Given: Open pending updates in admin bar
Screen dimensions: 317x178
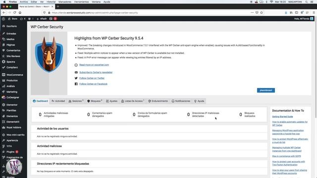Looking at the screenshot, I should (x=23, y=19).
